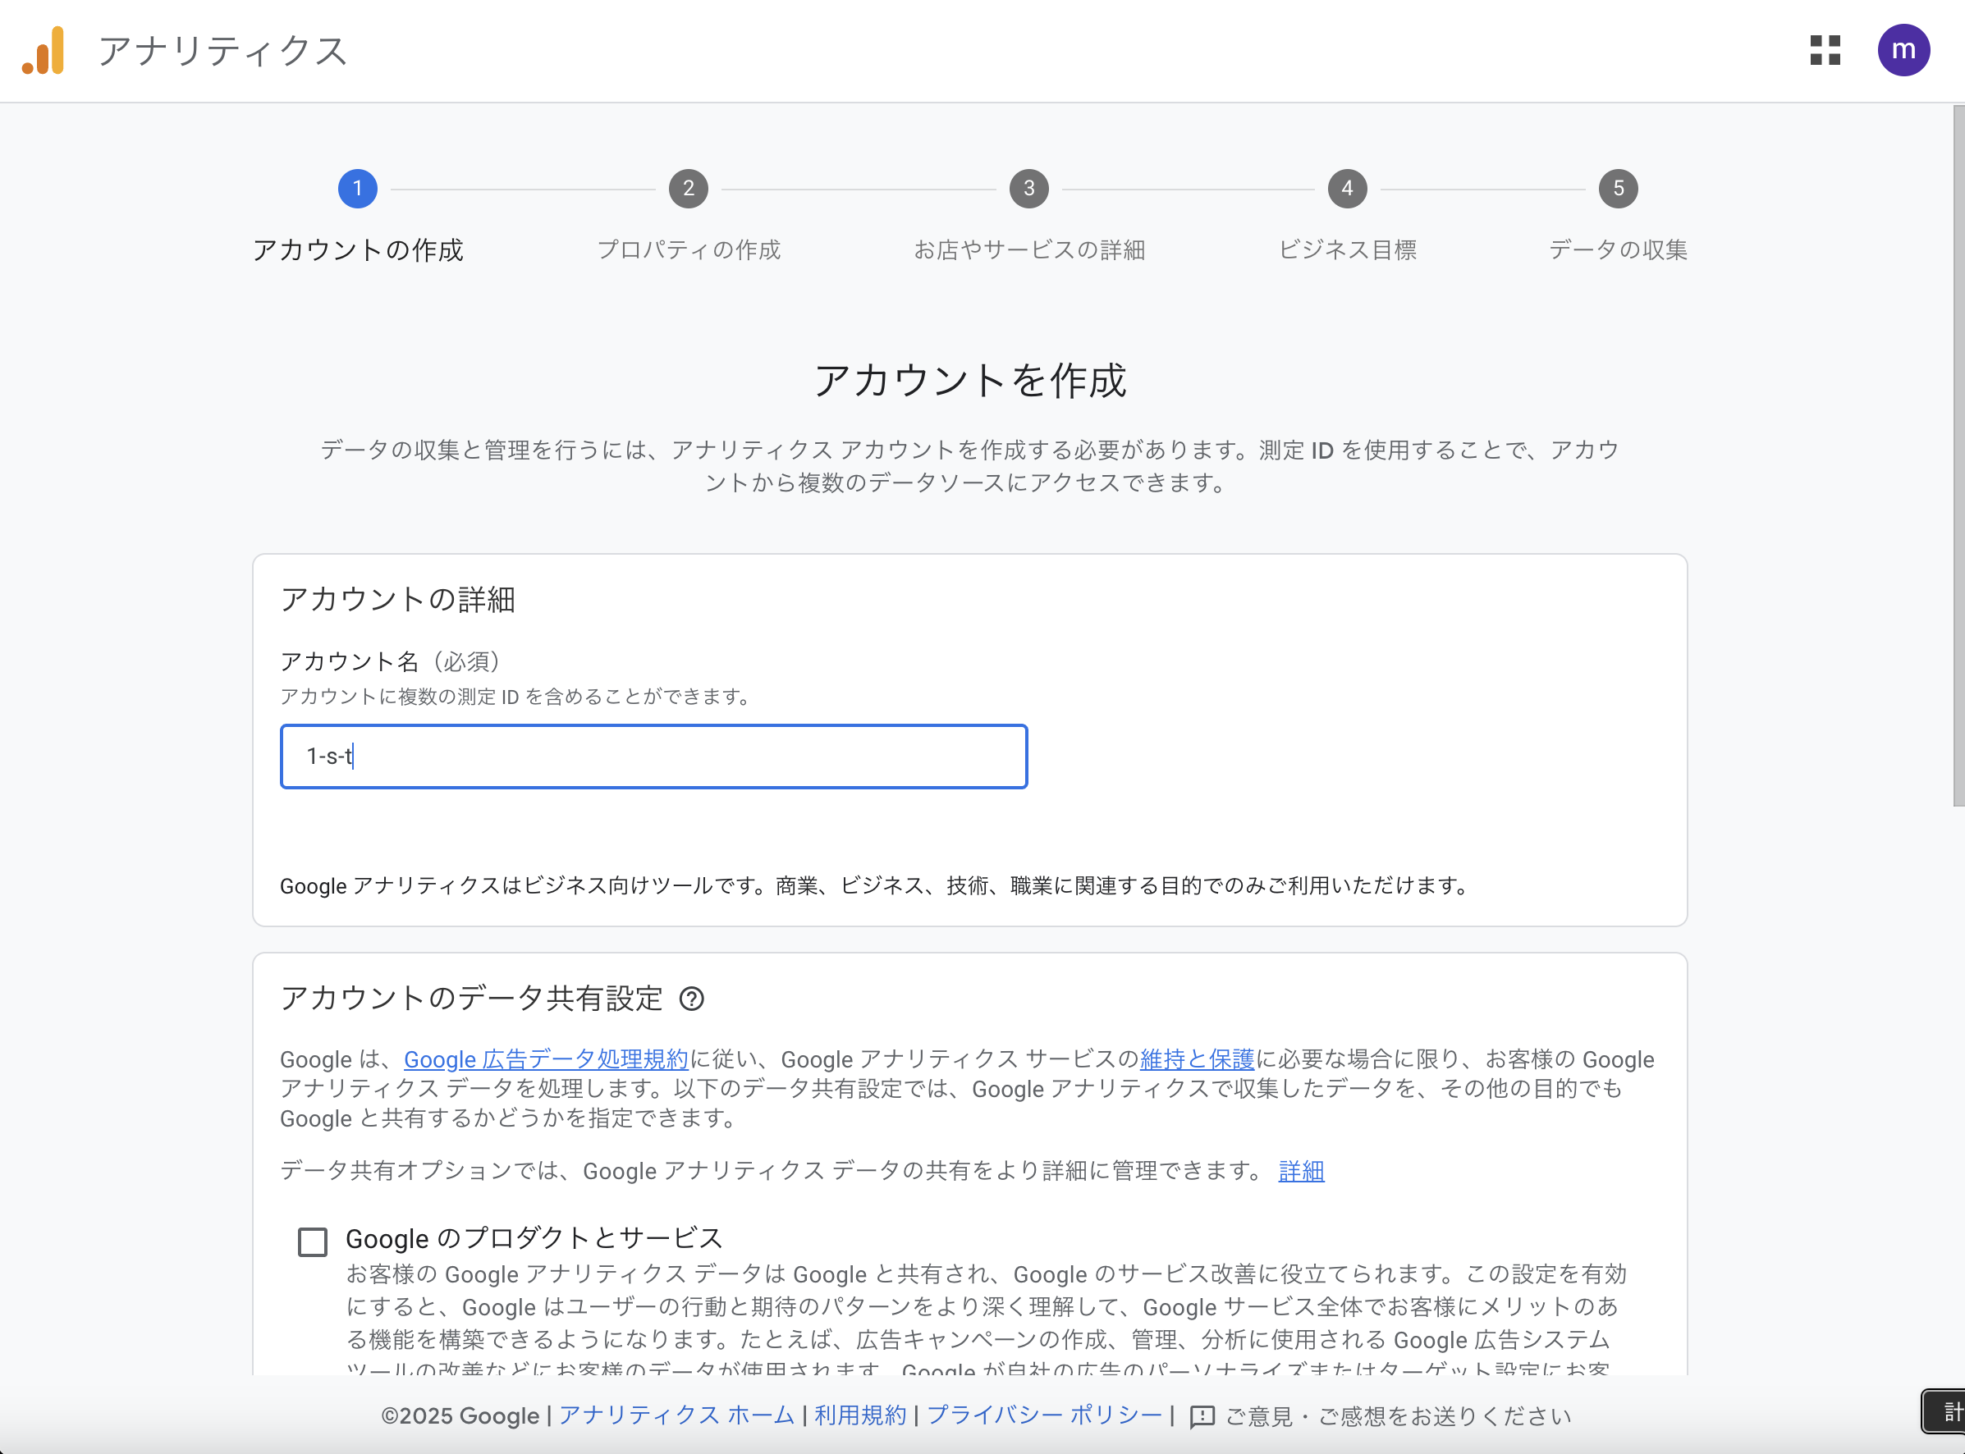
Task: Click the help icon beside アカウントのデータ共有設定
Action: tap(692, 999)
